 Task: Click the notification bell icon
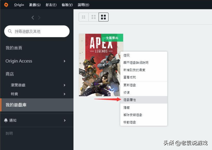[x=6, y=120]
